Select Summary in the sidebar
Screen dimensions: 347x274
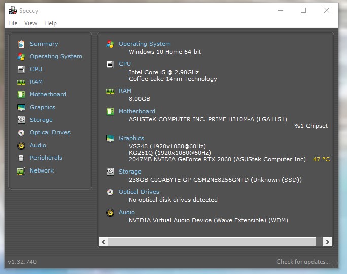coord(44,44)
